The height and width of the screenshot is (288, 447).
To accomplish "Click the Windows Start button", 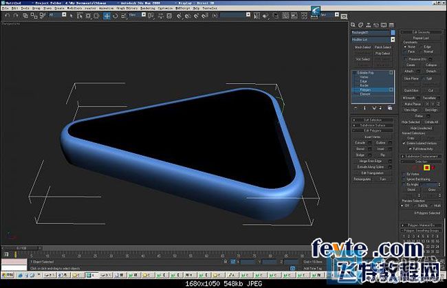I will 8,275.
